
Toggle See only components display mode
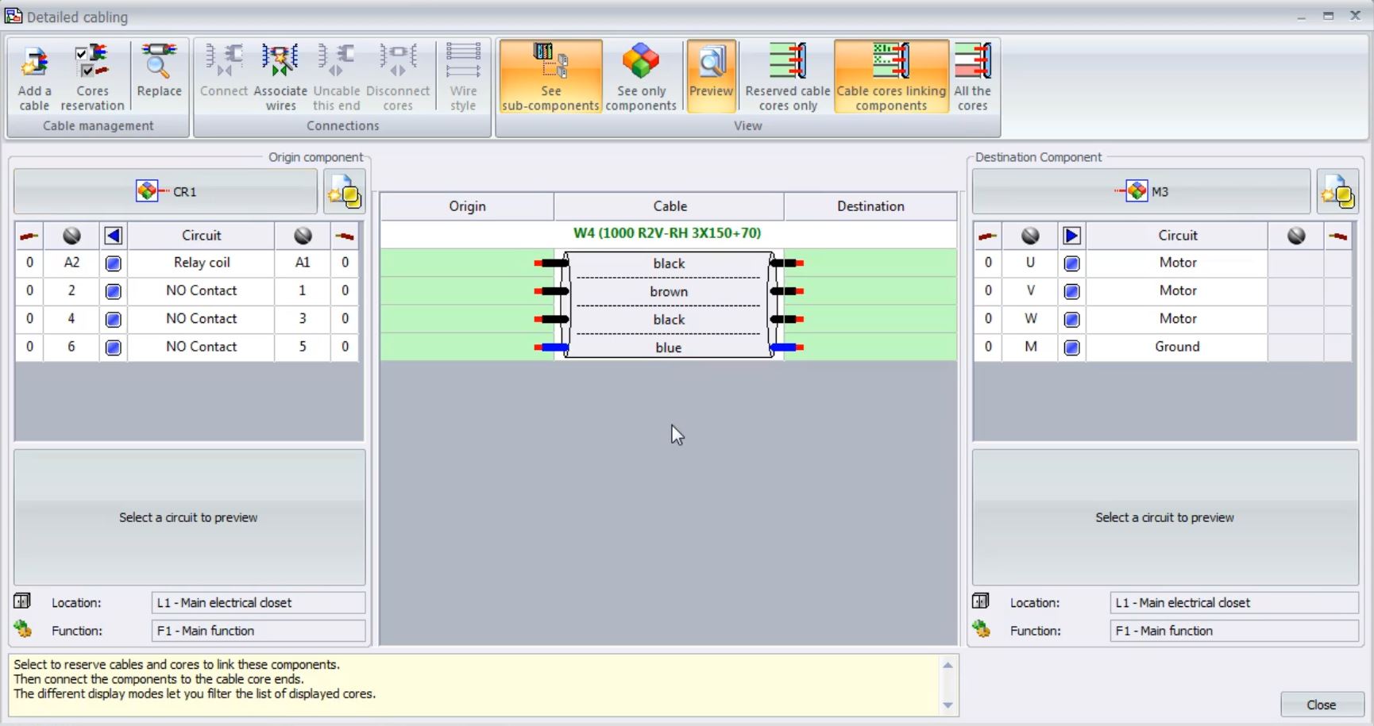(x=641, y=75)
